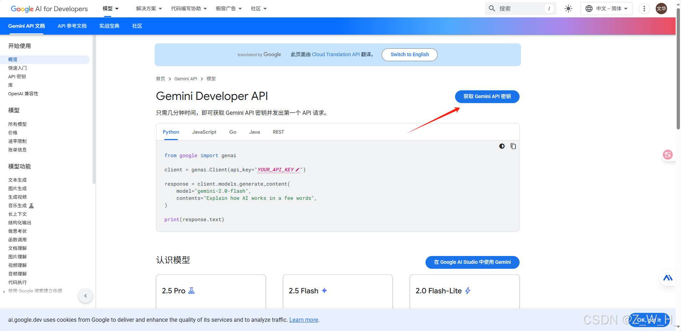Click the lightning icon on 2.0 Flash-Lite card
The image size is (681, 331).
point(468,291)
